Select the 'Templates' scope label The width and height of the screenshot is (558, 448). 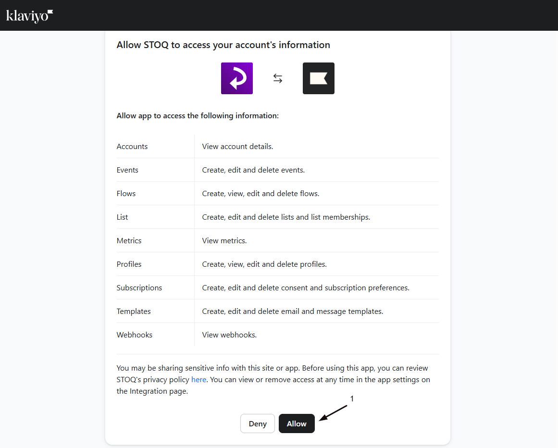point(134,311)
